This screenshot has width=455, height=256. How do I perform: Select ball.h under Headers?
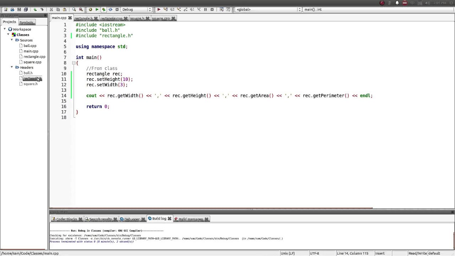point(28,73)
